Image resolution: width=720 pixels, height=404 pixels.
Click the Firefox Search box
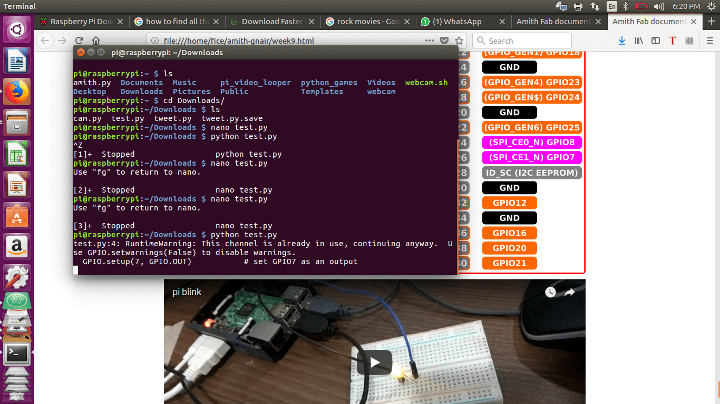[x=522, y=41]
